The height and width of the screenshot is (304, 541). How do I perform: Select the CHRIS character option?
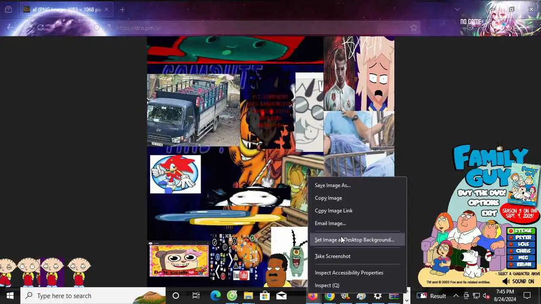522,251
